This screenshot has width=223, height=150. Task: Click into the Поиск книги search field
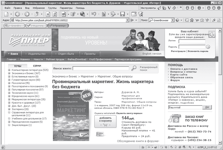(x=101, y=68)
